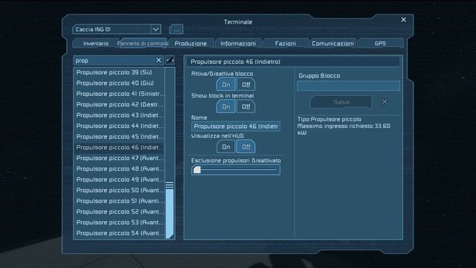The width and height of the screenshot is (476, 268).
Task: Close the Terminale window
Action: coord(403,20)
